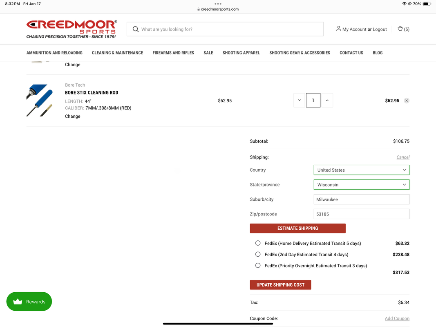The image size is (436, 327).
Task: Click the Bore Tech brand label
Action: 75,85
